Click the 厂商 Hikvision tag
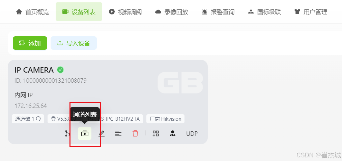The width and height of the screenshot is (342, 161). coord(165,119)
